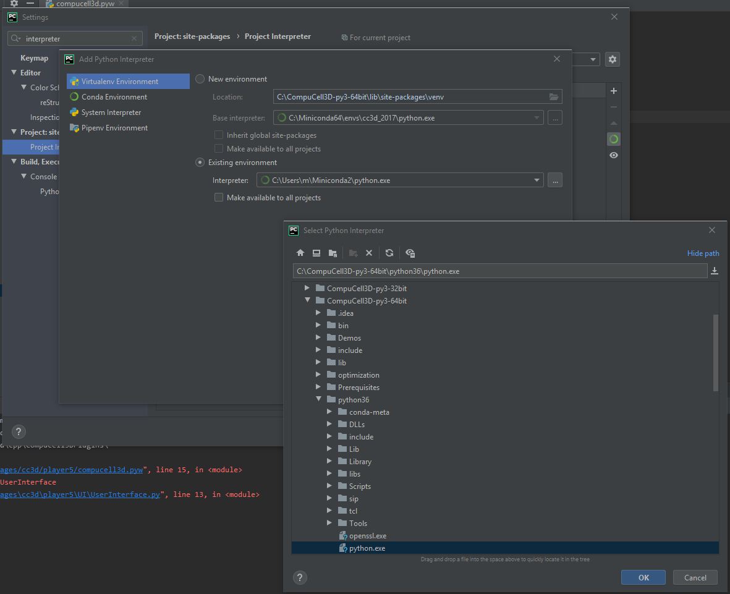This screenshot has height=594, width=730.
Task: Click the gear icon next to project interpreter
Action: pos(612,59)
